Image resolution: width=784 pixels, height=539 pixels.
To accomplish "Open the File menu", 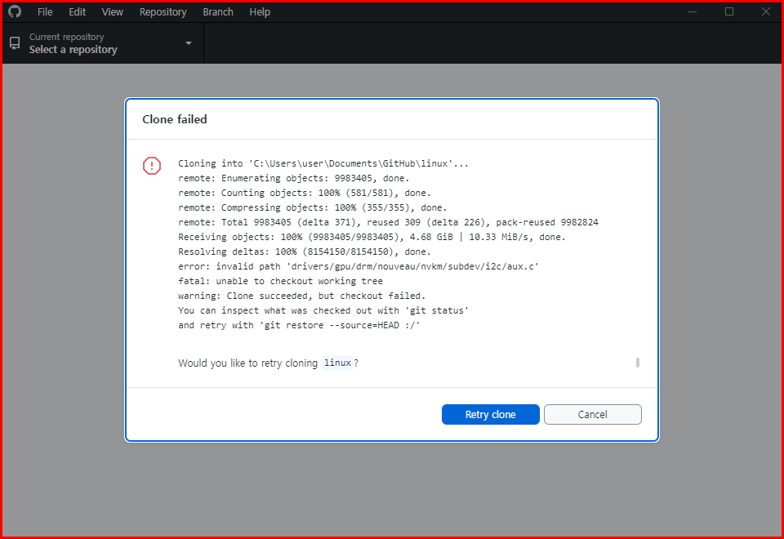I will point(45,12).
